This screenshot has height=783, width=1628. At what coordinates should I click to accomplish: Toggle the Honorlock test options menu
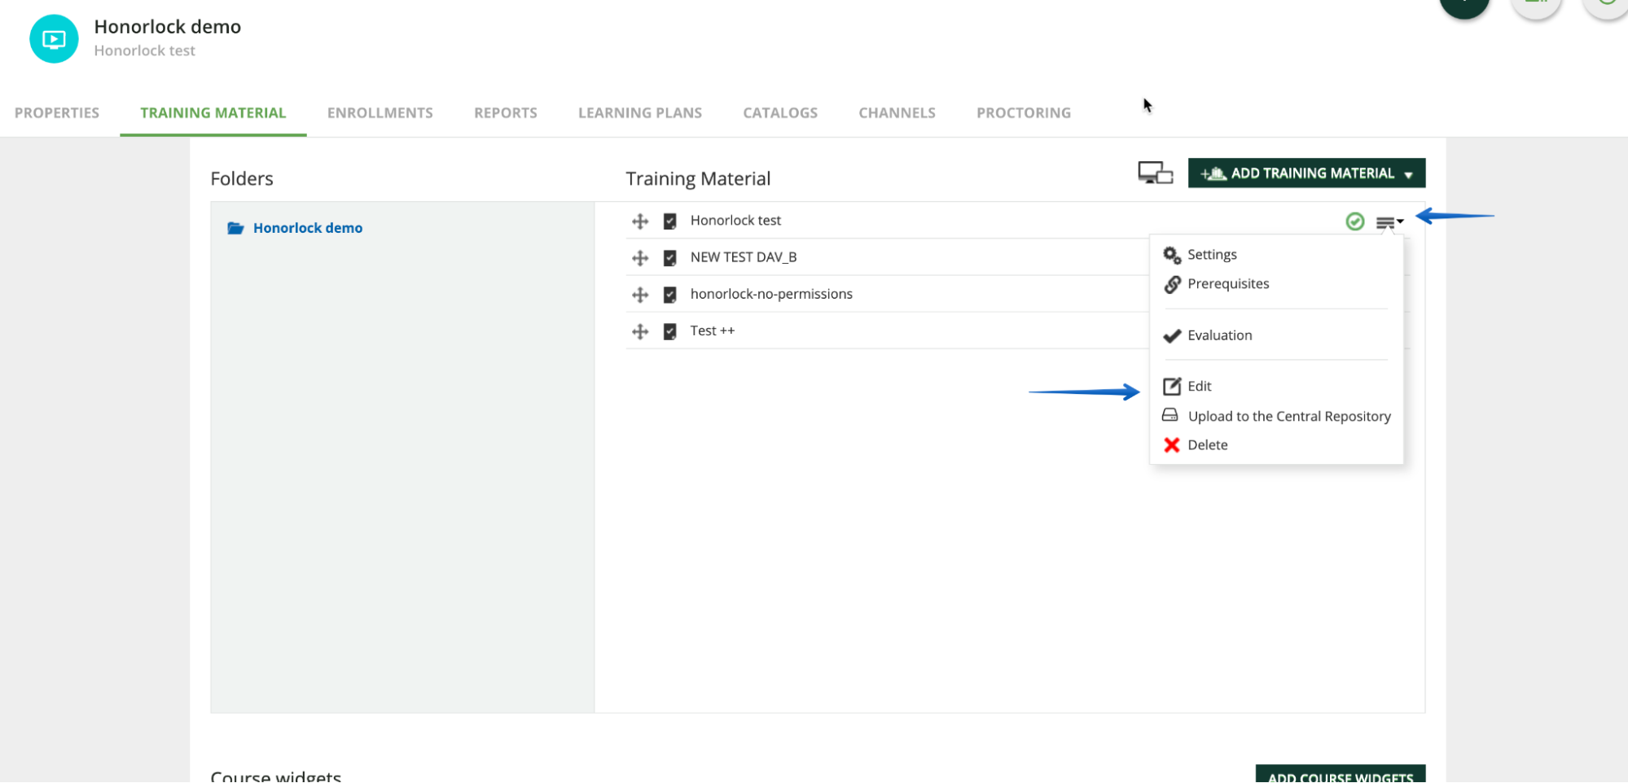(1389, 222)
